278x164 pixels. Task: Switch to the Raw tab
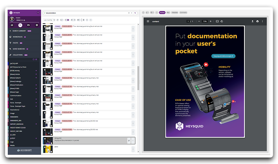pyautogui.click(x=168, y=13)
